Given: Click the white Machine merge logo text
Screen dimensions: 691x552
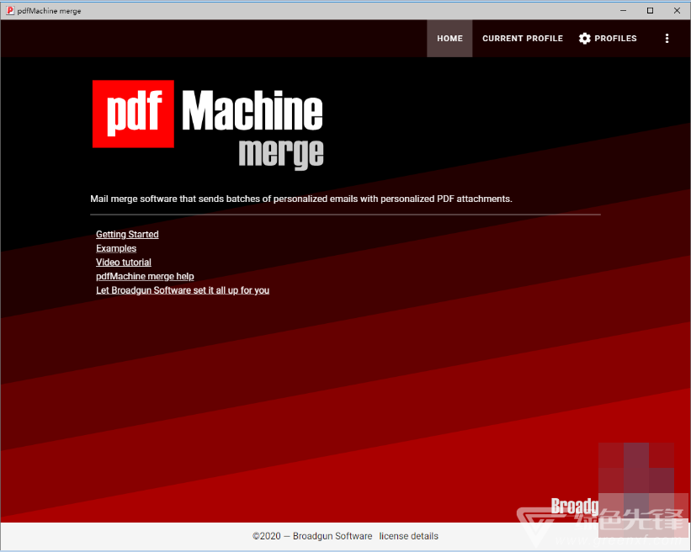Looking at the screenshot, I should 252,114.
